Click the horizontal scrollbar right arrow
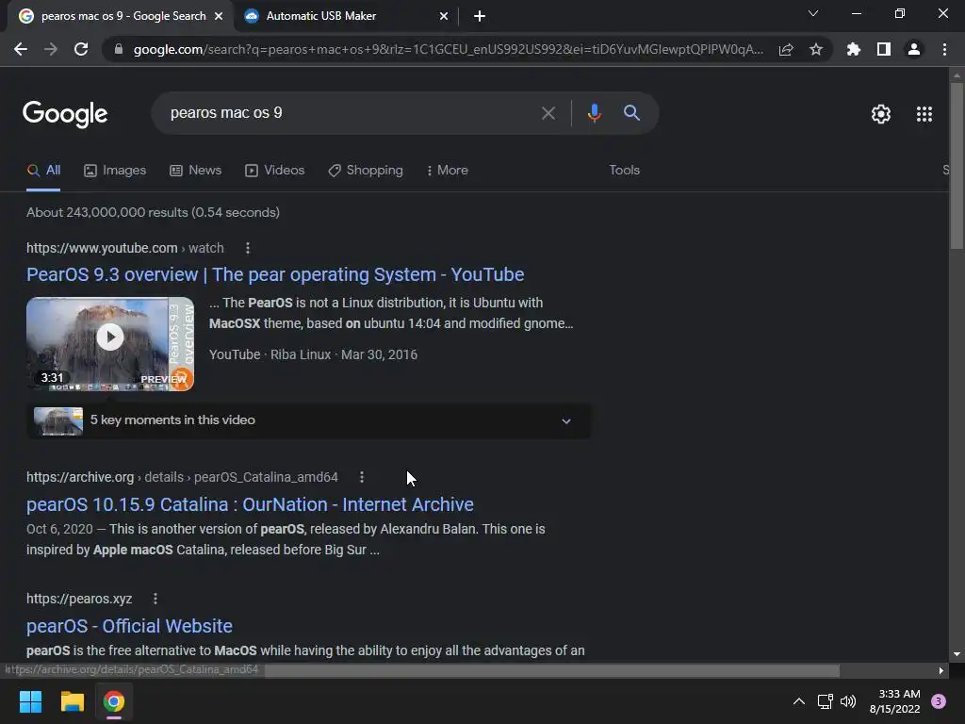Image resolution: width=965 pixels, height=724 pixels. [941, 670]
